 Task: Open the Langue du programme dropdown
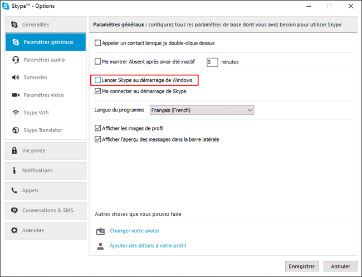click(x=202, y=110)
